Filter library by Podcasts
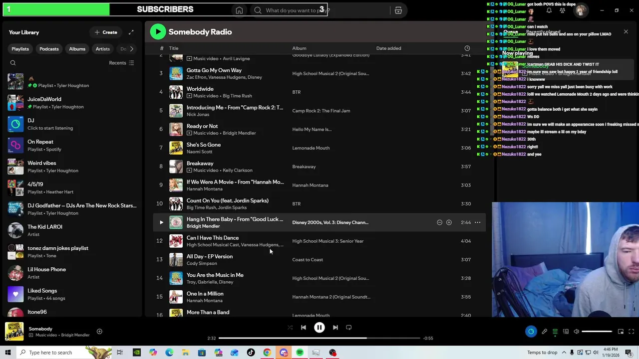 (x=49, y=49)
